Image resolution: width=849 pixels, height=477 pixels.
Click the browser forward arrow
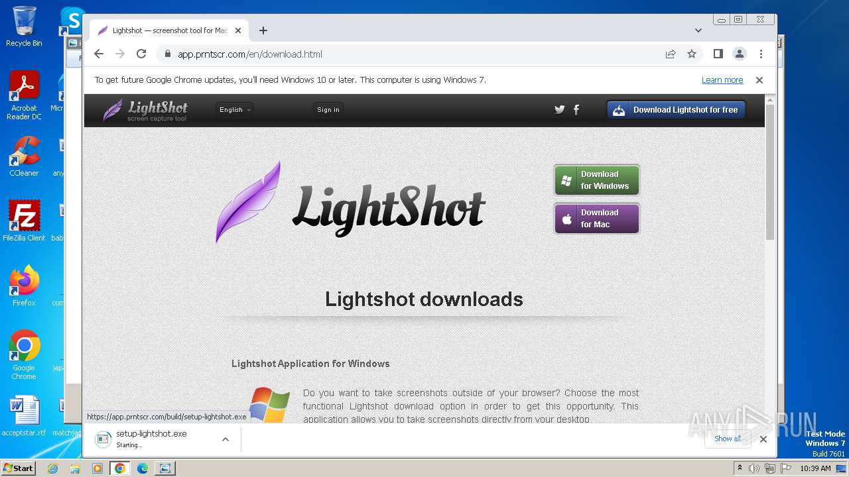coord(120,54)
